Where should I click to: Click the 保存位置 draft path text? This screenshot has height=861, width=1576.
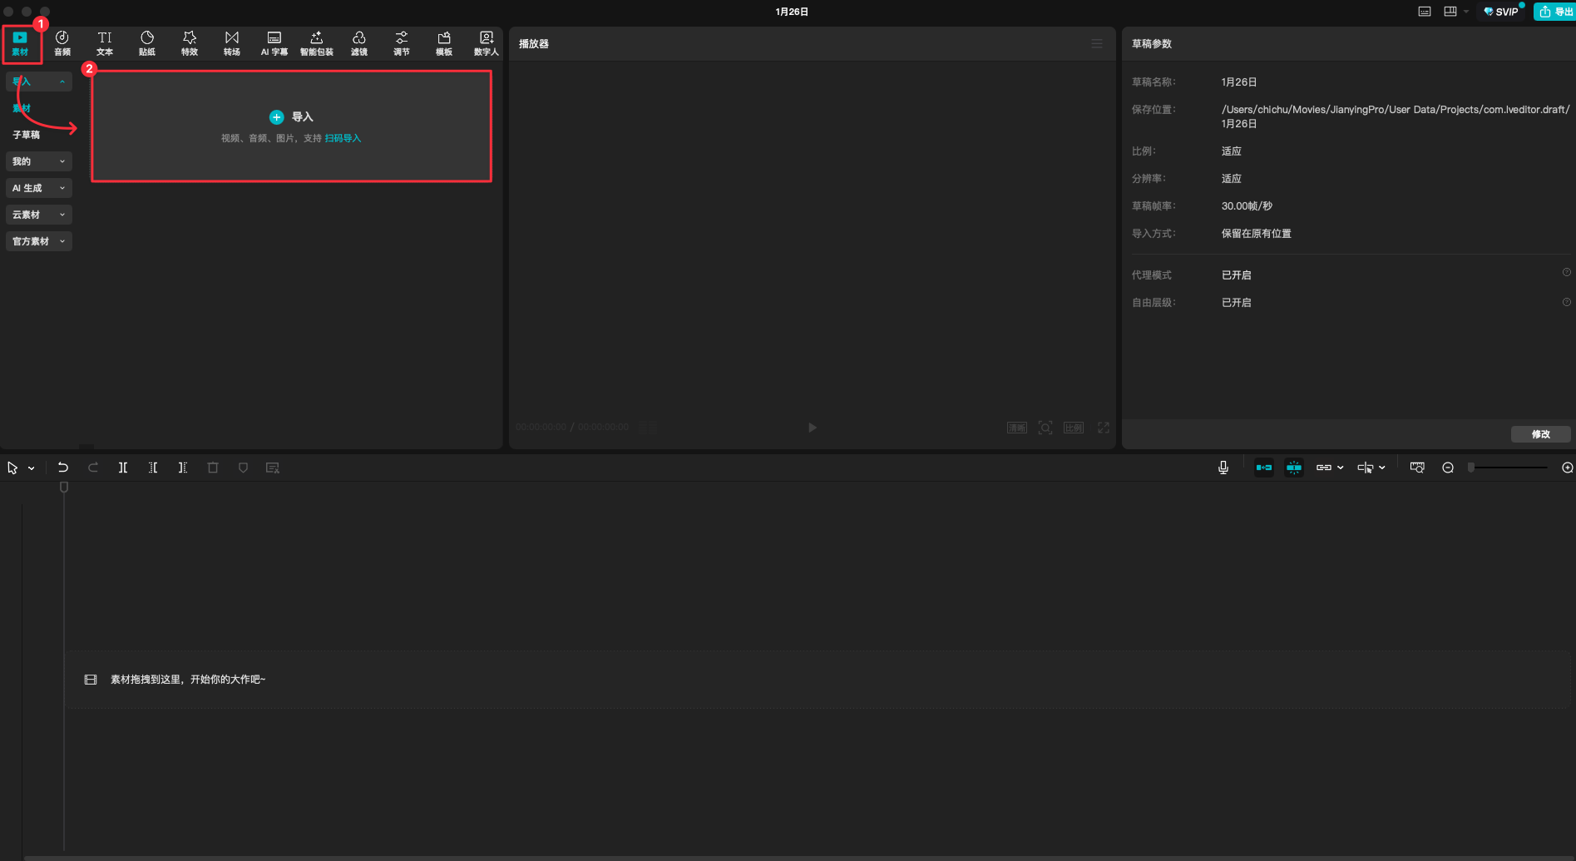pyautogui.click(x=1396, y=116)
